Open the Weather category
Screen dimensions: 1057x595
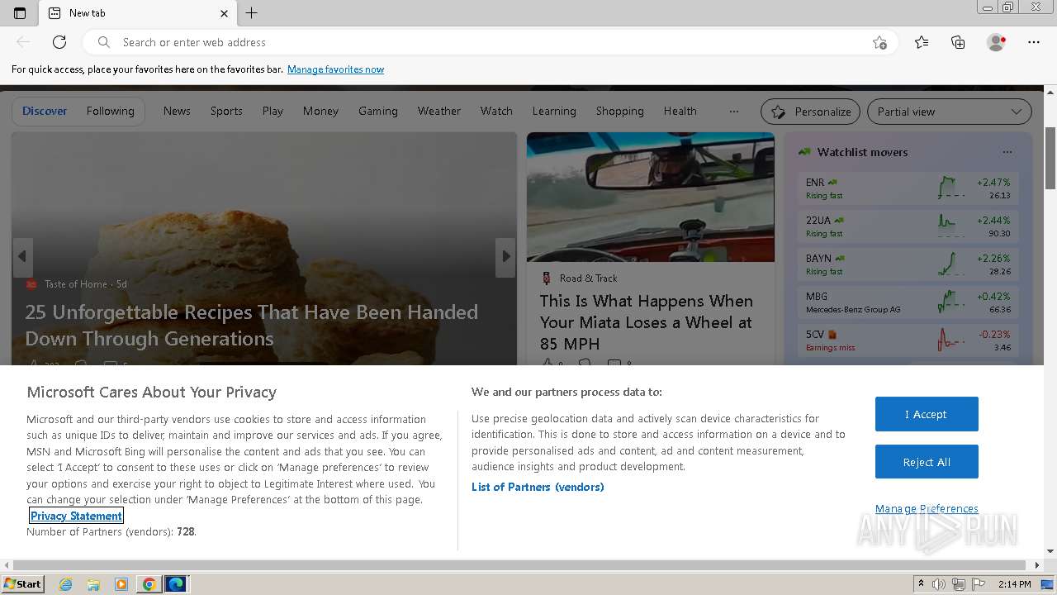click(x=439, y=111)
